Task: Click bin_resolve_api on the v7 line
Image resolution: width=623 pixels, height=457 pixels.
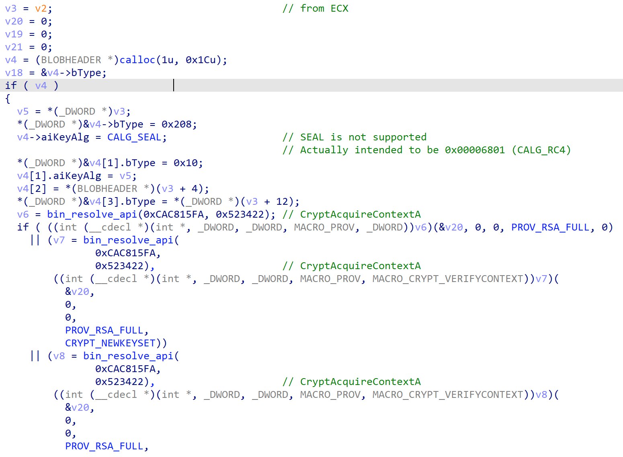Action: point(128,240)
